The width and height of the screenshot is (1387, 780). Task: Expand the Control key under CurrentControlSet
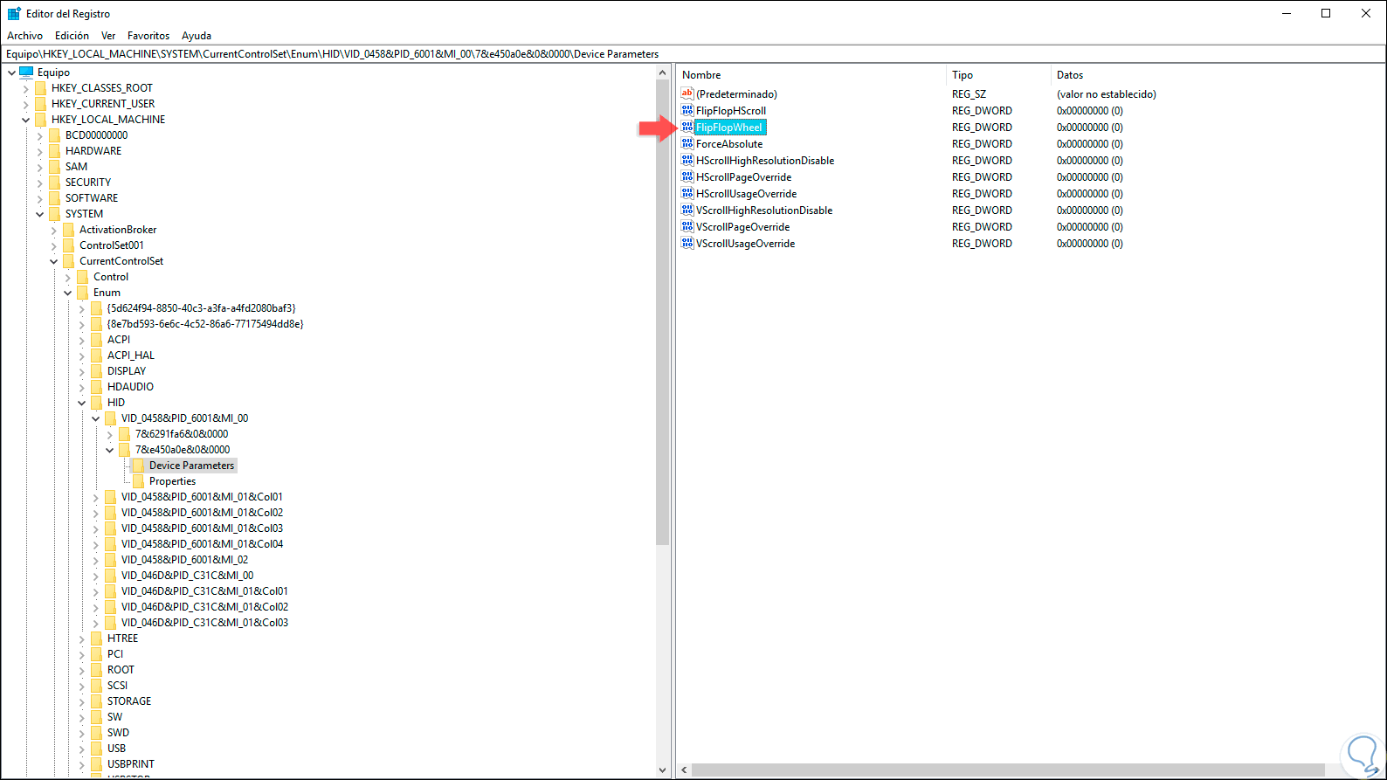(x=67, y=277)
